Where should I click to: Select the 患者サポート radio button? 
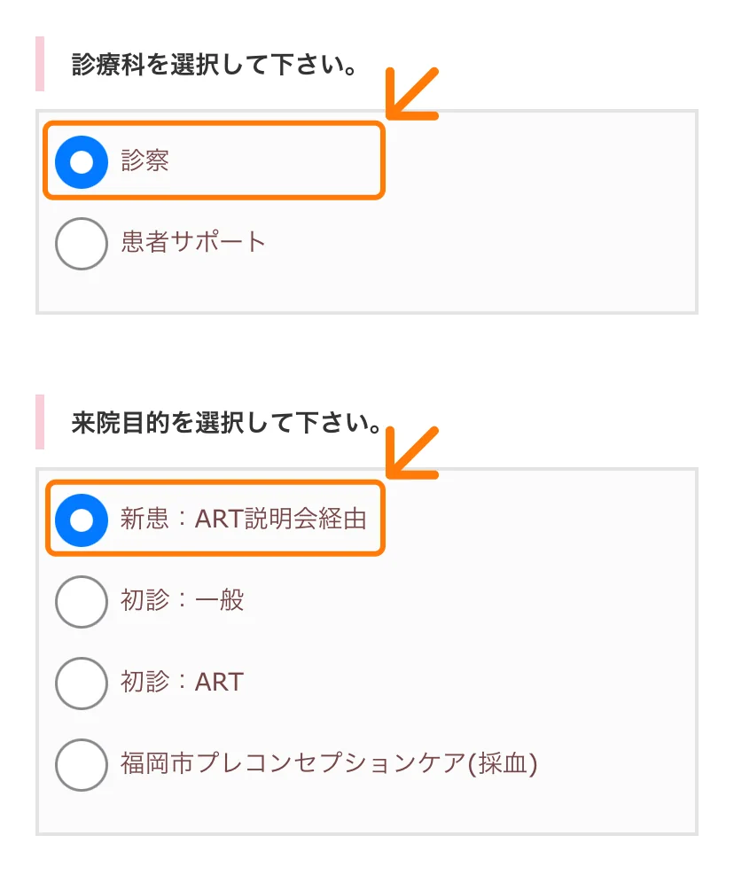pyautogui.click(x=82, y=242)
